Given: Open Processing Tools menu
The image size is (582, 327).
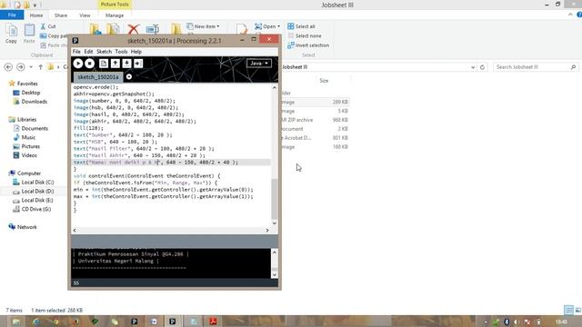Looking at the screenshot, I should [x=121, y=52].
